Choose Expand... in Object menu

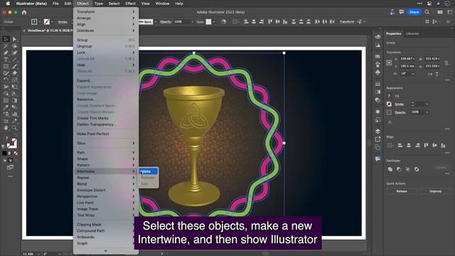point(84,80)
